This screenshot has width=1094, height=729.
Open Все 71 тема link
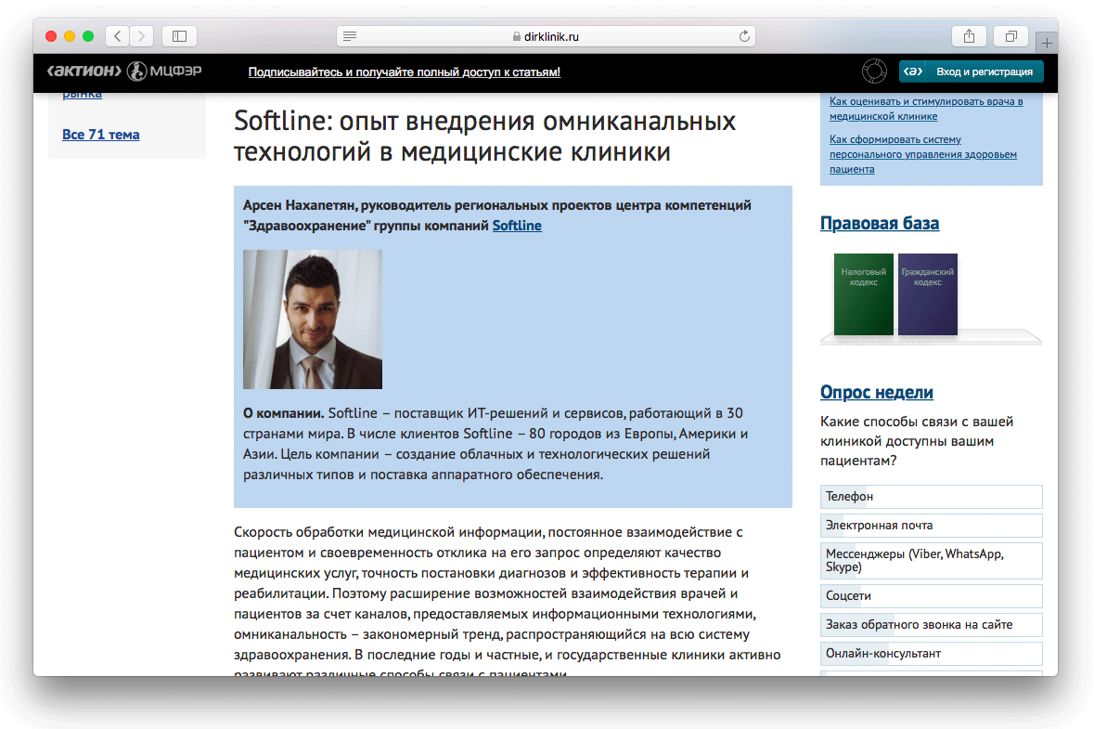pyautogui.click(x=100, y=135)
